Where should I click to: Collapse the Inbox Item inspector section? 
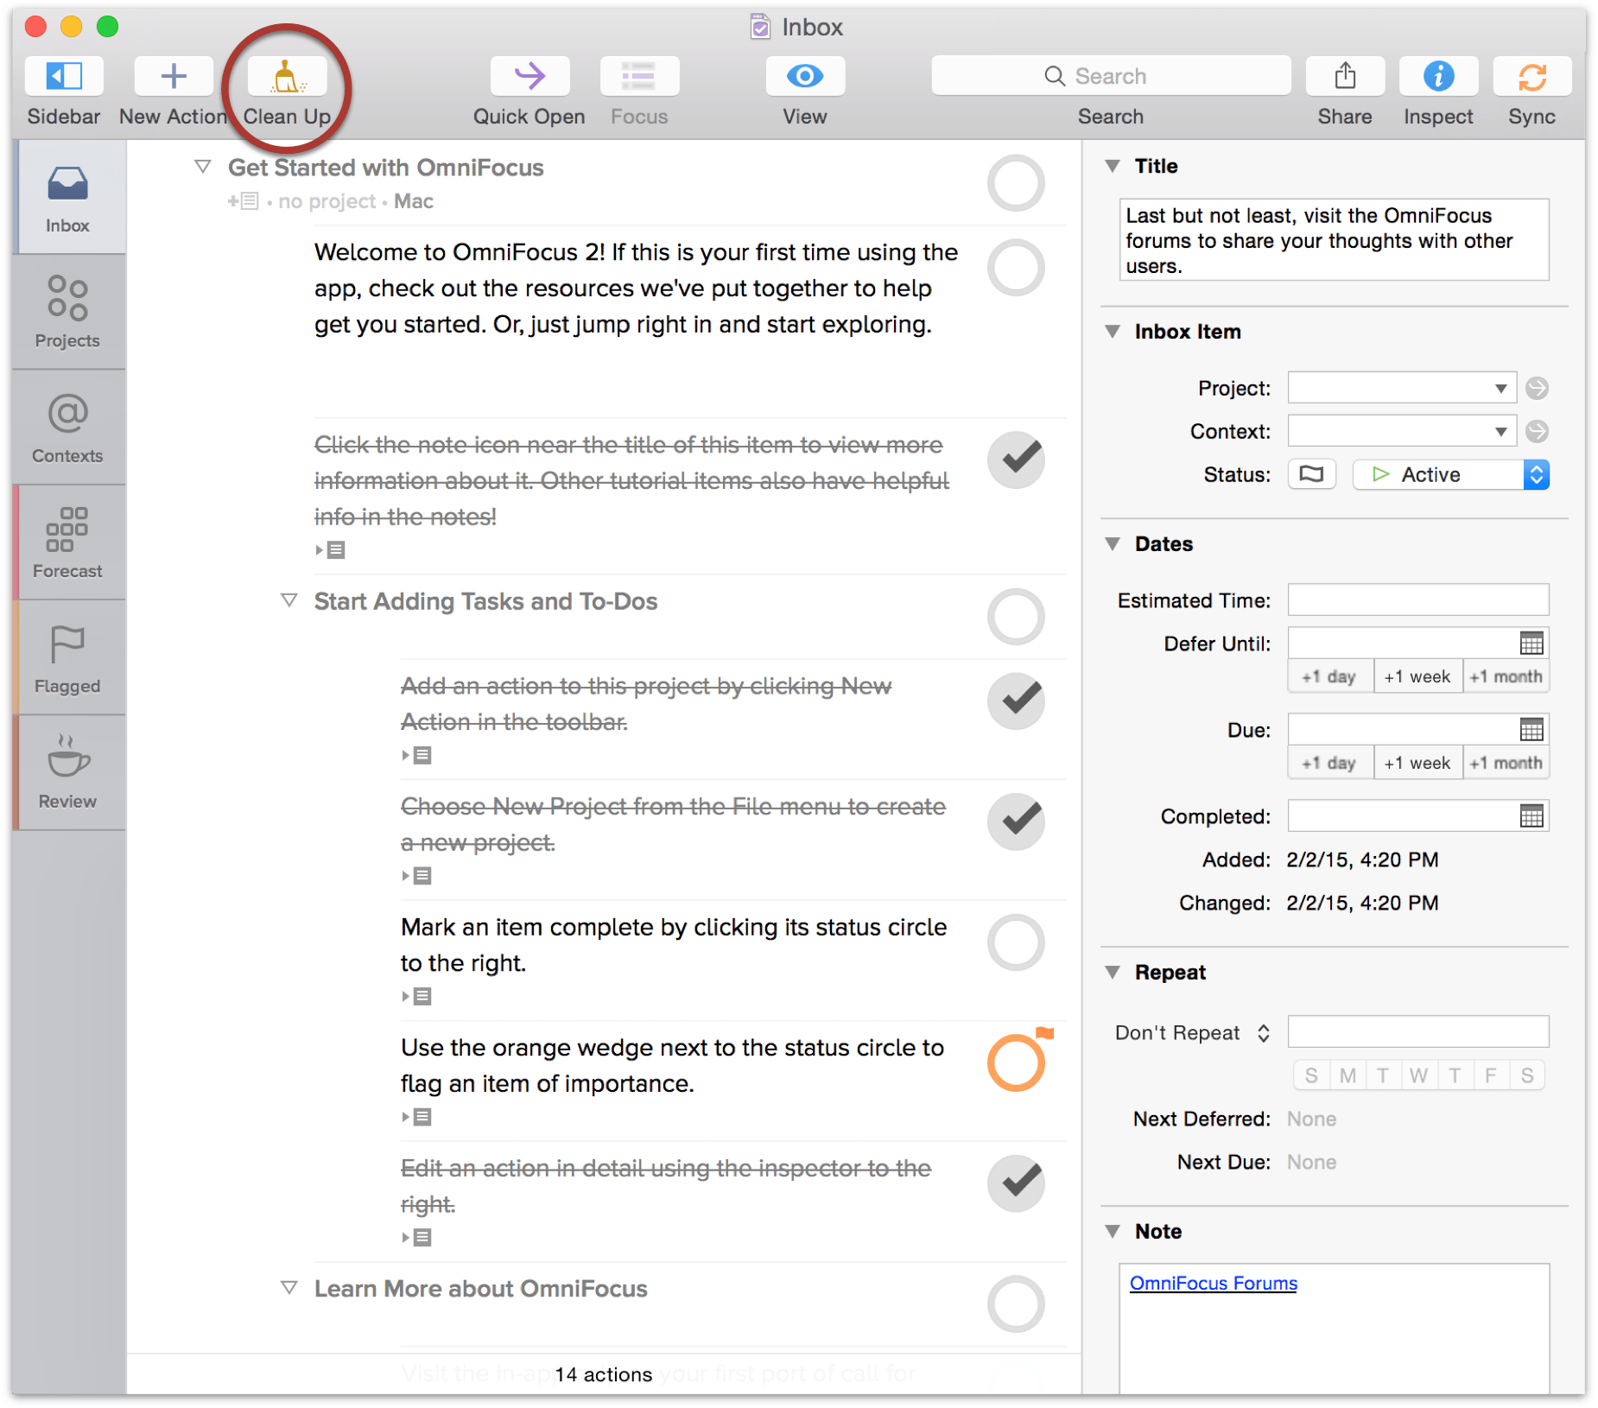pyautogui.click(x=1113, y=332)
